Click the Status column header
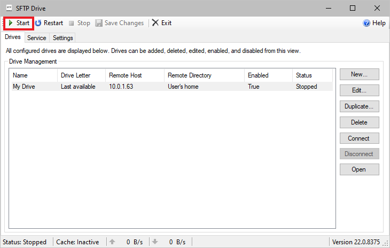This screenshot has height=248, width=390. (x=313, y=75)
